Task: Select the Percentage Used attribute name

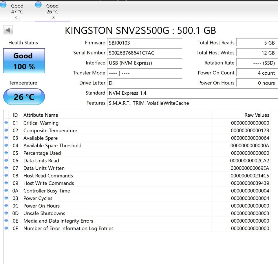Action: (42, 153)
